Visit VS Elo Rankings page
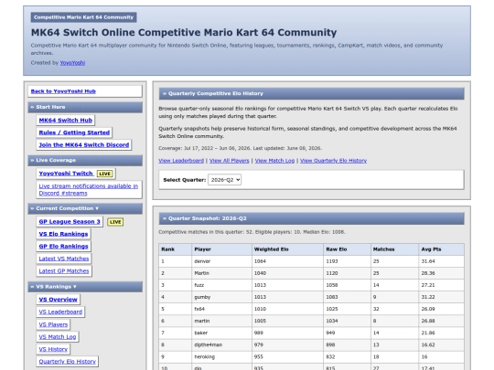The height and width of the screenshot is (370, 494). pyautogui.click(x=63, y=234)
